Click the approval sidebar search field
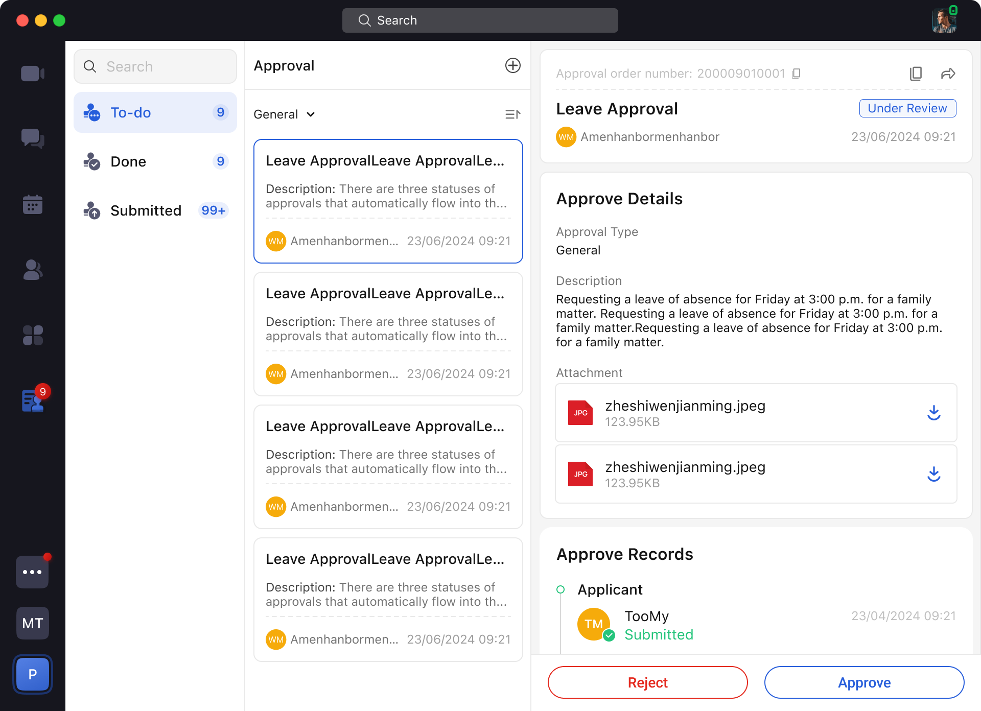This screenshot has width=981, height=711. [155, 66]
